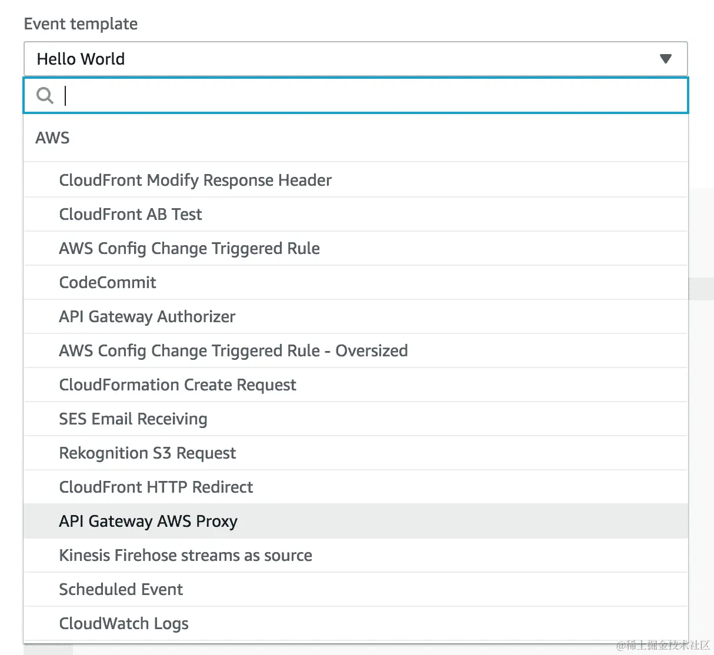Image resolution: width=714 pixels, height=655 pixels.
Task: Click the Event template label
Action: point(81,24)
